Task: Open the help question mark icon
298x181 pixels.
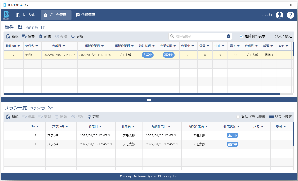Action: coord(290,15)
